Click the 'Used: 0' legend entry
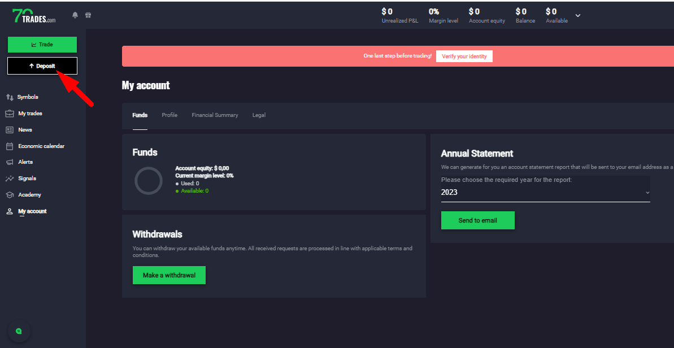 pos(187,184)
